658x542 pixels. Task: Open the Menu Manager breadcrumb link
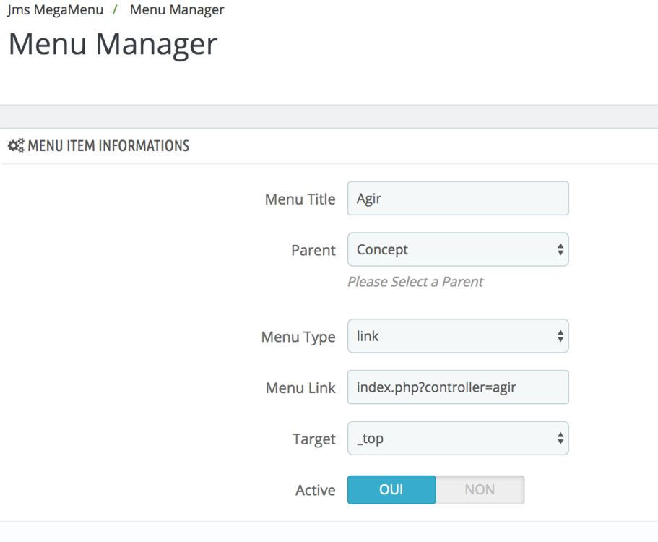point(177,10)
